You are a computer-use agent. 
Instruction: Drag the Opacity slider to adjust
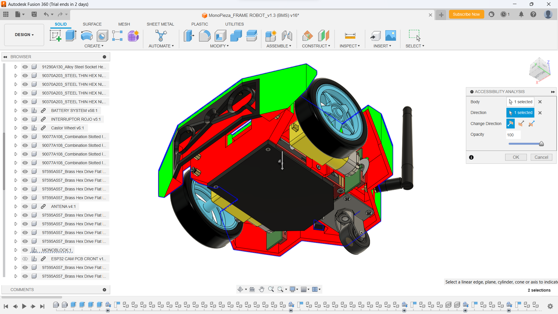541,144
